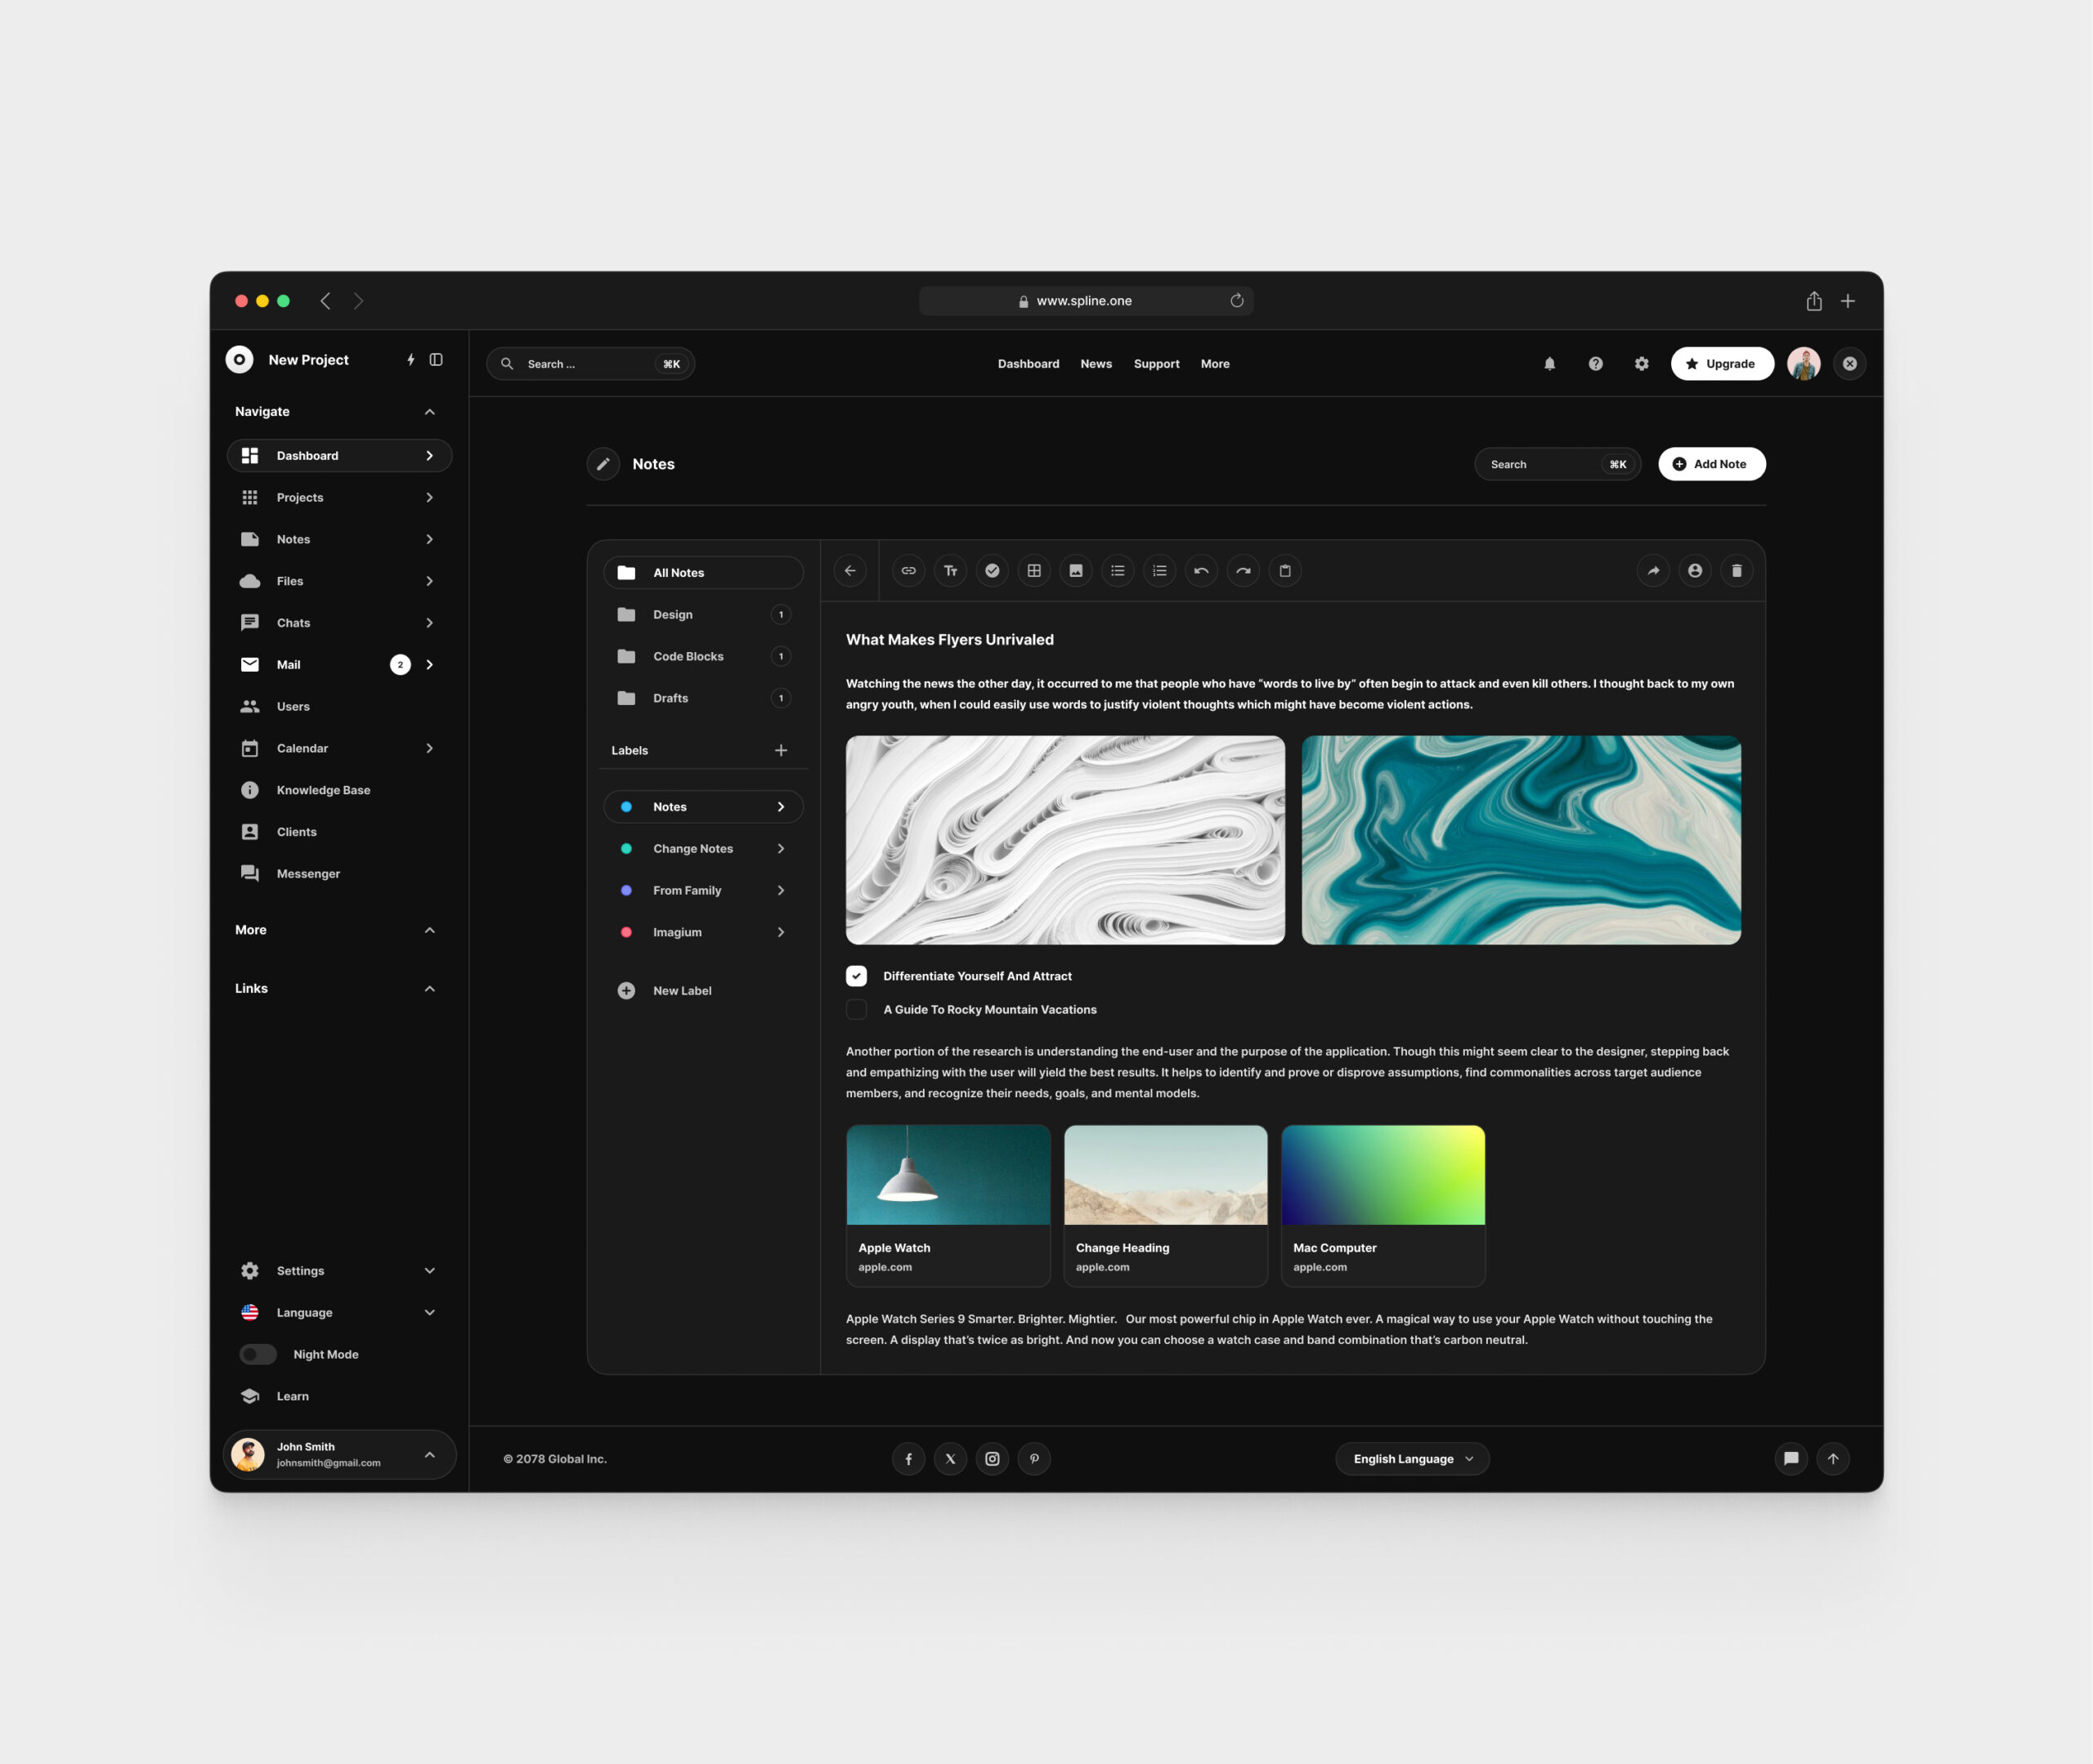Toggle the Night Mode switch
The width and height of the screenshot is (2093, 1764).
click(x=258, y=1355)
